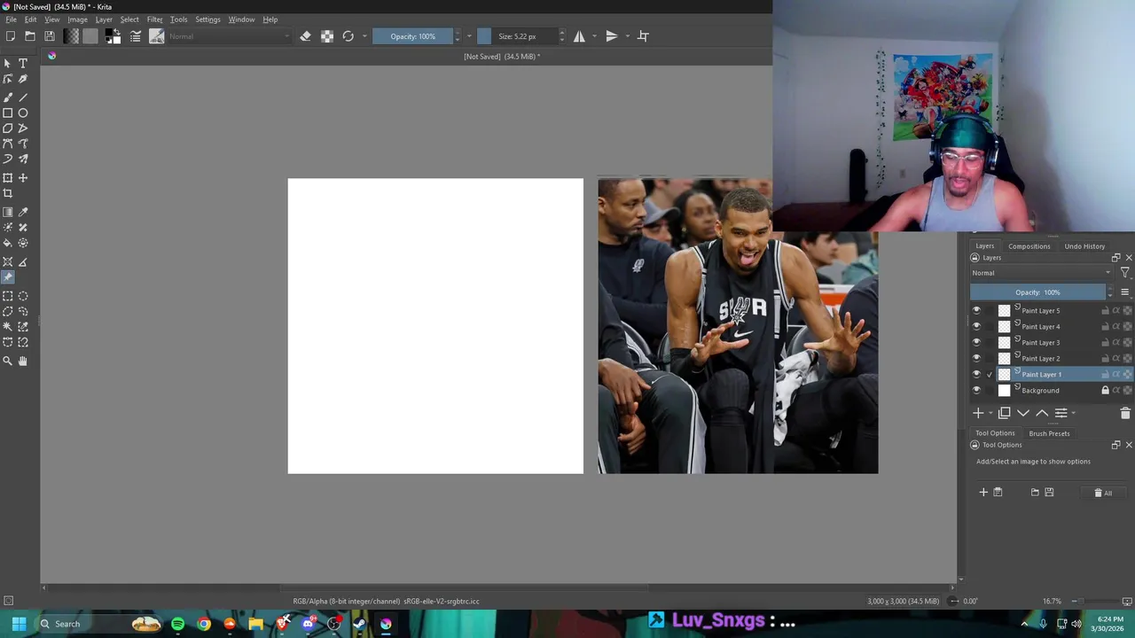Select the Text tool in the toolbox
Viewport: 1135px width, 638px height.
[x=23, y=64]
